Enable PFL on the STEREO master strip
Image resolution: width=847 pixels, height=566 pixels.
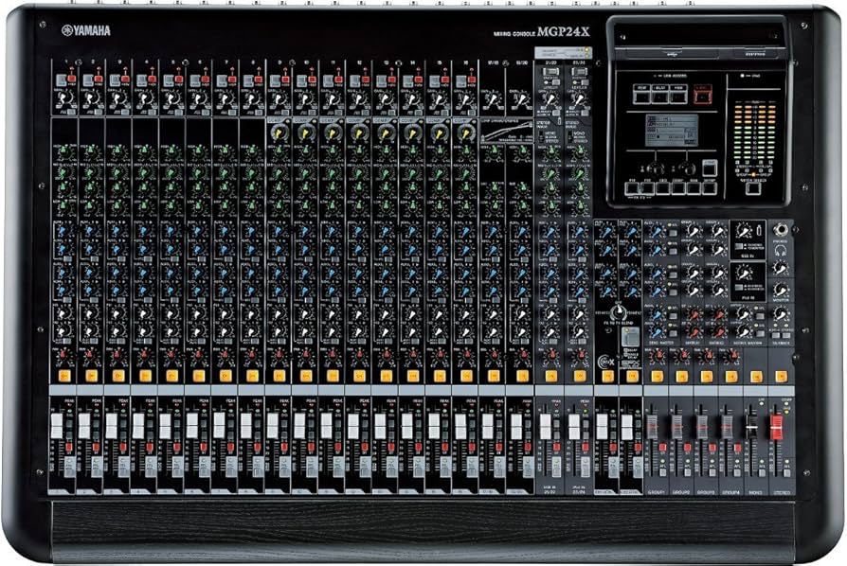[x=786, y=474]
